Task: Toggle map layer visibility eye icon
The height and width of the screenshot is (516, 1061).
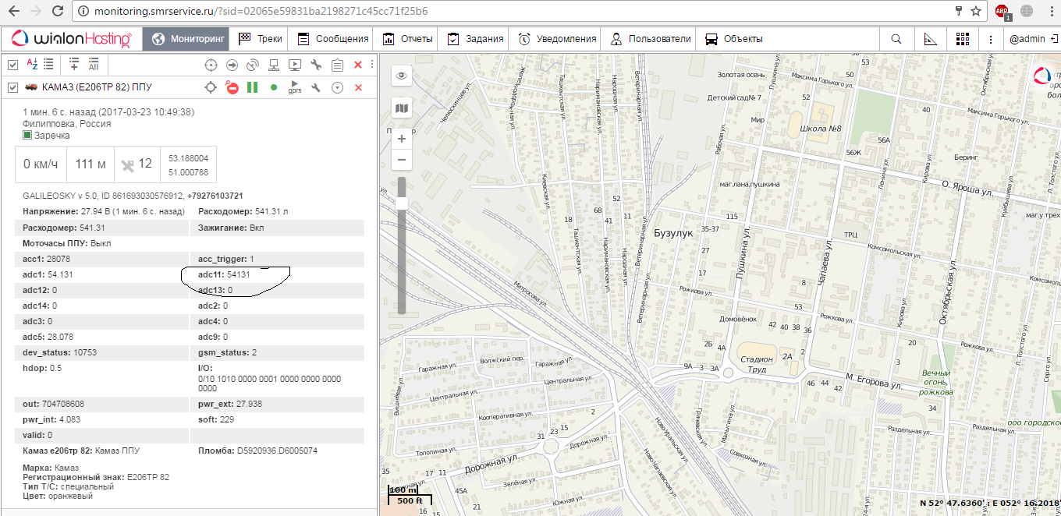Action: 401,76
